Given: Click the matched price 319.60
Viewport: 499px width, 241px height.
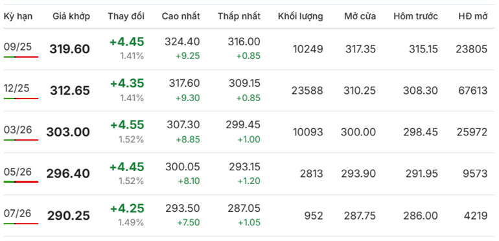Looking at the screenshot, I should click(x=70, y=49).
